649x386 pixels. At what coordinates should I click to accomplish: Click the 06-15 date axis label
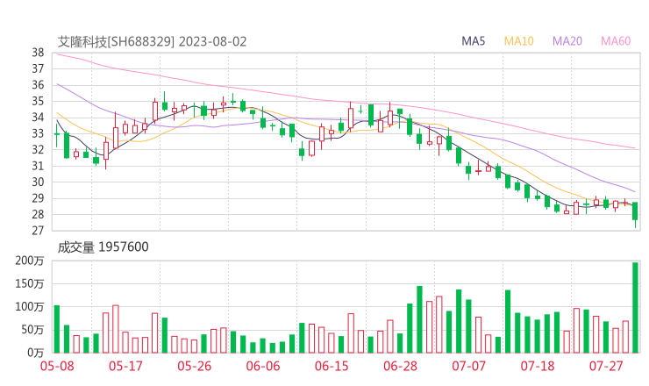(332, 366)
